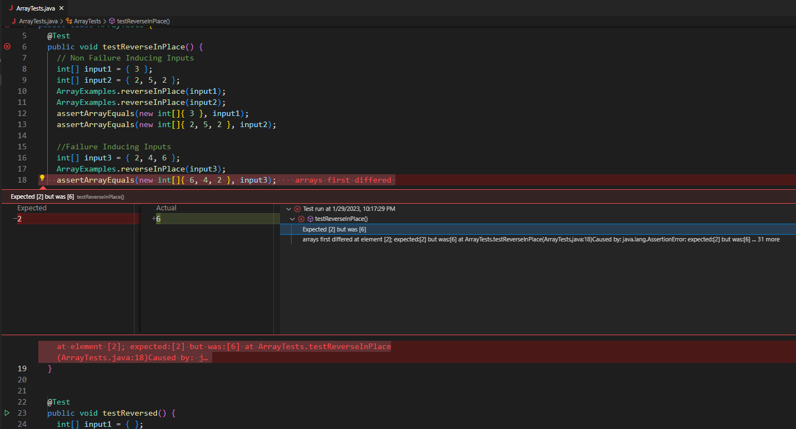Click the purple test bean icon next to testReverseInPlace()

310,219
